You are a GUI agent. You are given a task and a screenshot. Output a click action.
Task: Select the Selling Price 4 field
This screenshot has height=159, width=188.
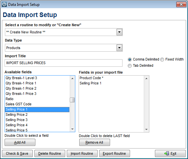coord(37,125)
